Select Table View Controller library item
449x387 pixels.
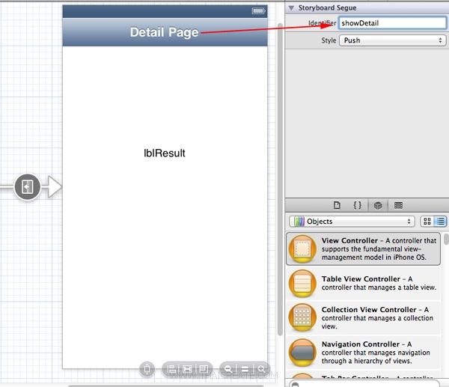pos(363,283)
